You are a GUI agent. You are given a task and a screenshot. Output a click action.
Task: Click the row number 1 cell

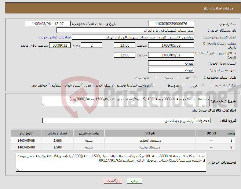pyautogui.click(x=231, y=140)
